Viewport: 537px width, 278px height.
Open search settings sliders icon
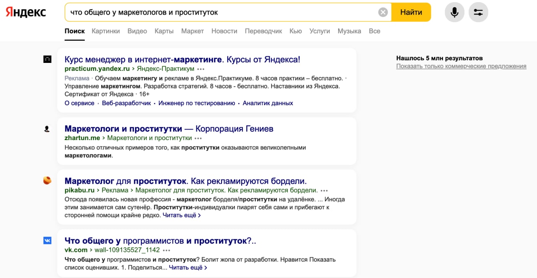(x=478, y=12)
